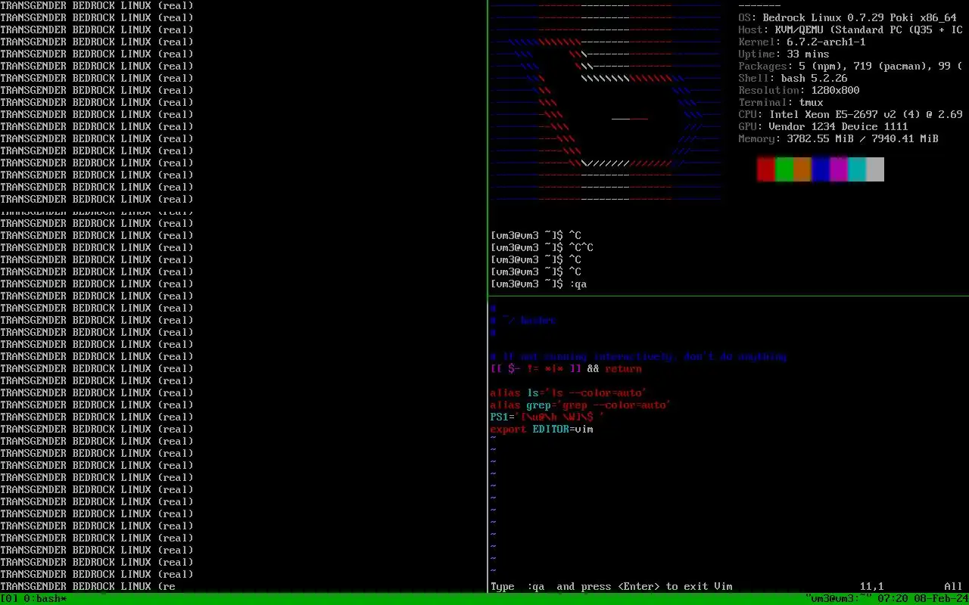This screenshot has width=969, height=605.
Task: Click the PS1 prompt definition line in Vim
Action: tap(548, 417)
